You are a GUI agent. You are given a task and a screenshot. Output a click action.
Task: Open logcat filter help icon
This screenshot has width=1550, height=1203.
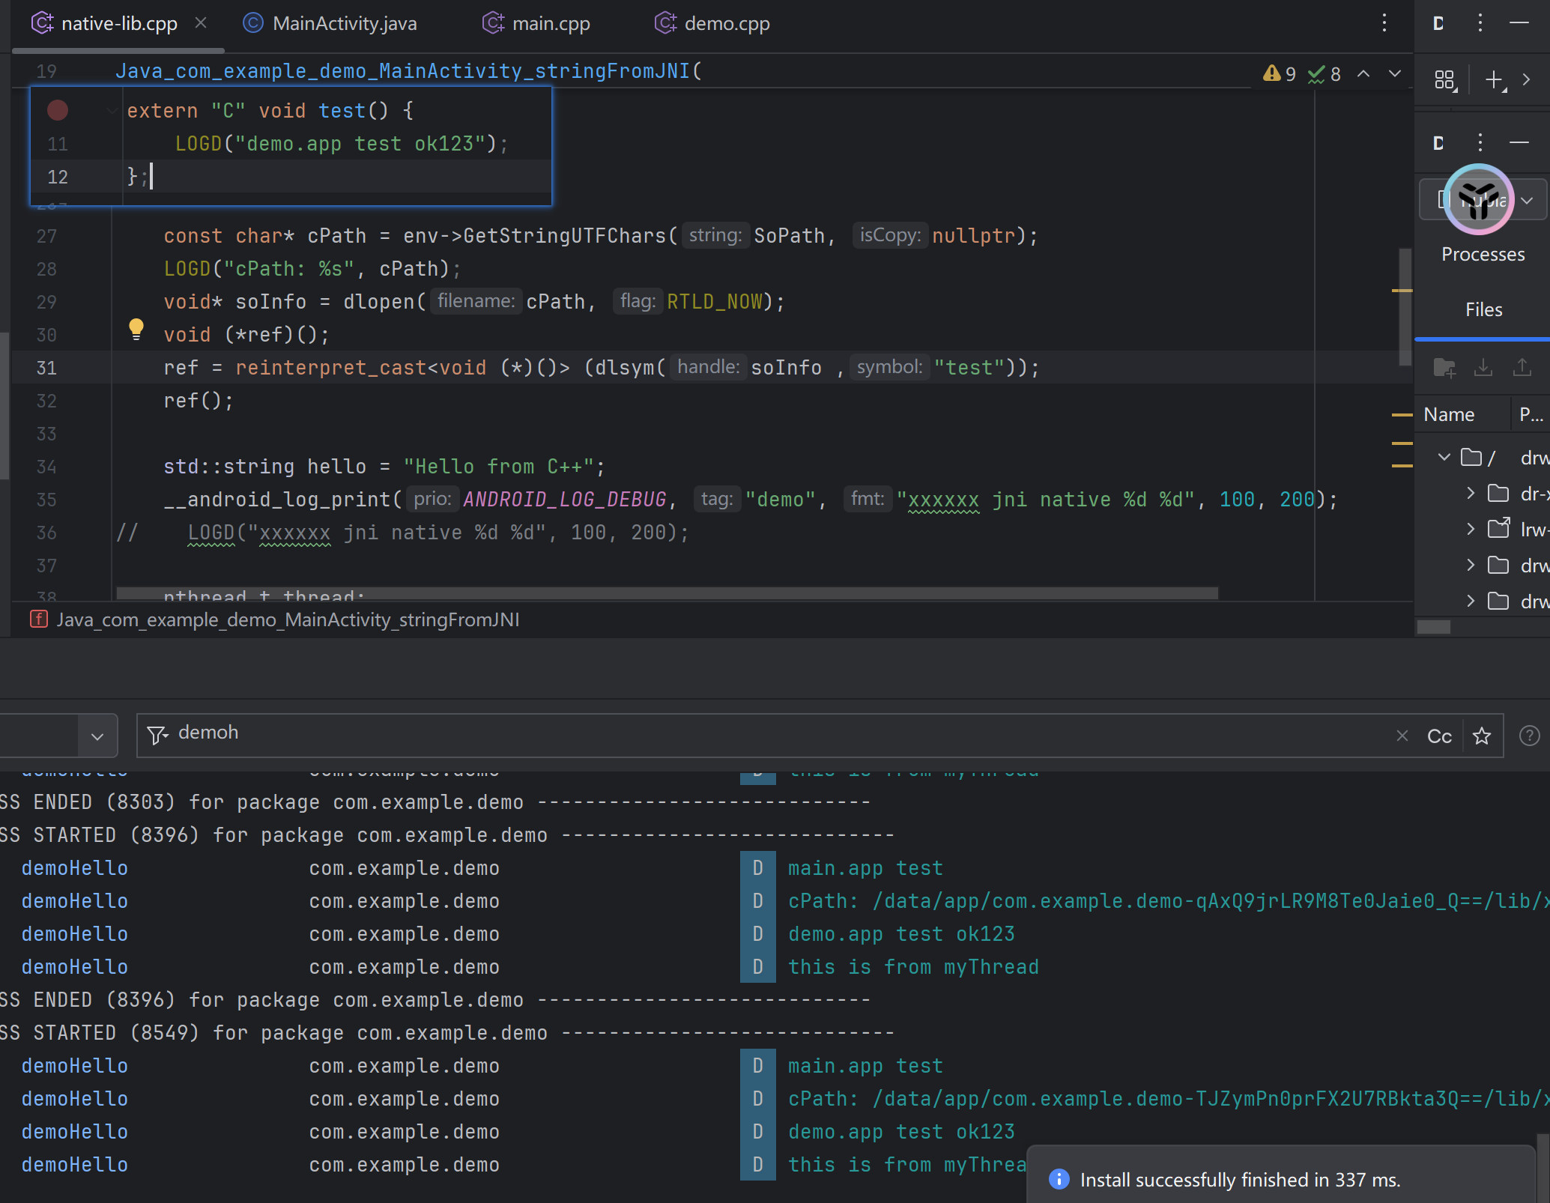click(1529, 736)
